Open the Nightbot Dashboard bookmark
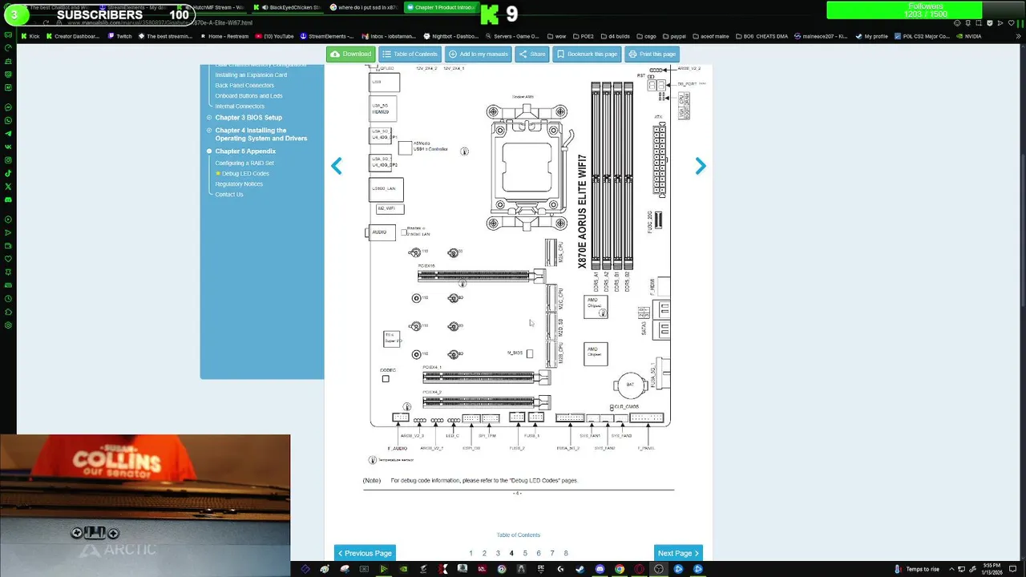Screen dimensions: 1026x577 click(449, 36)
